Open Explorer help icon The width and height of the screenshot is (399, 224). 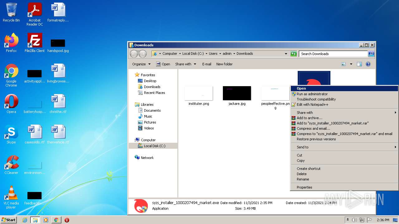(x=368, y=64)
